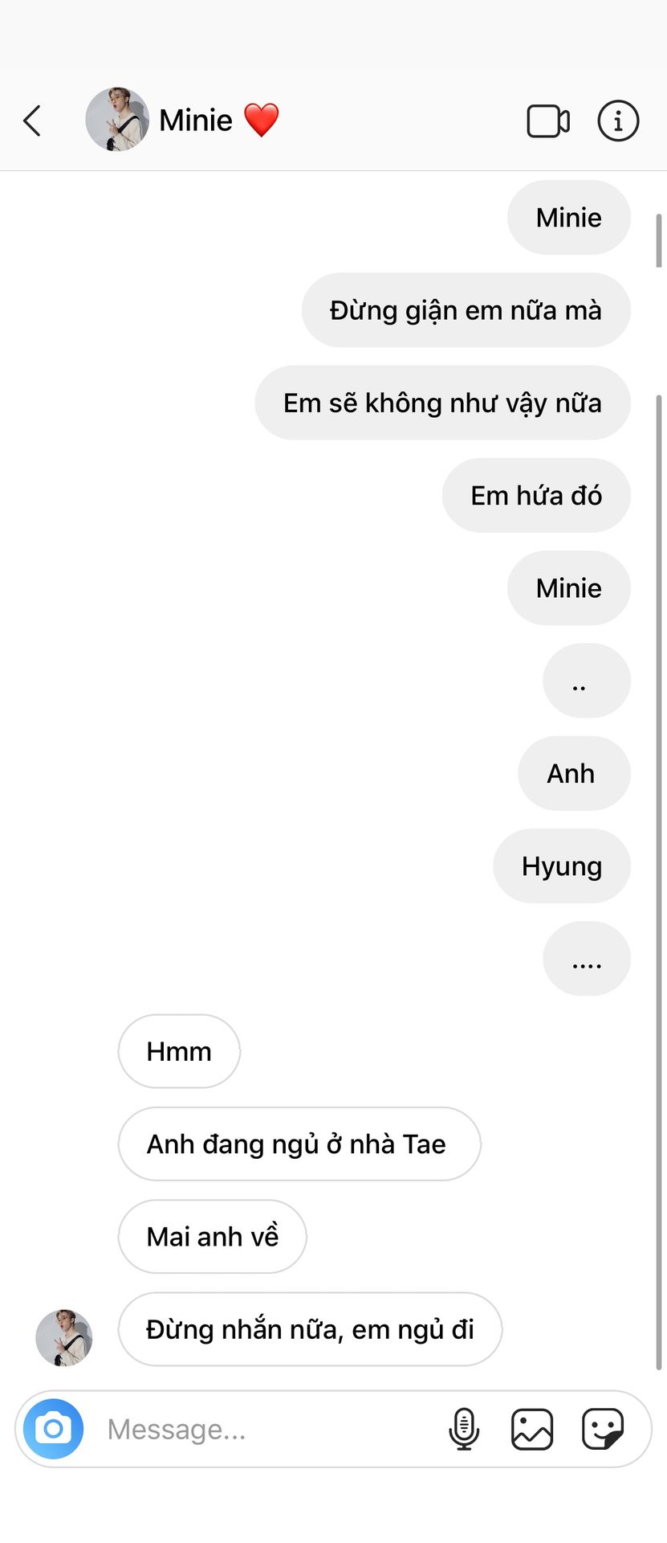
Task: Start a video call with Minie
Action: coord(548,121)
